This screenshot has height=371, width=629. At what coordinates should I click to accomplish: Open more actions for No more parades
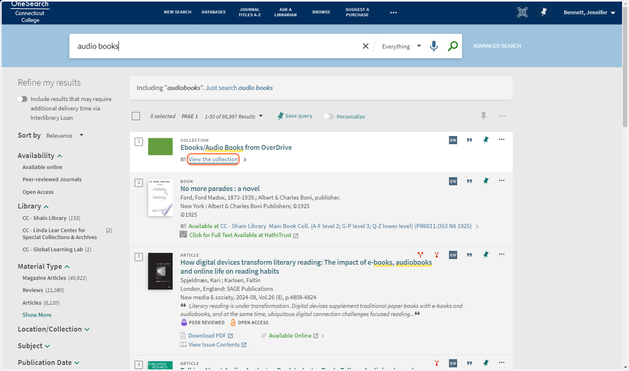click(502, 181)
